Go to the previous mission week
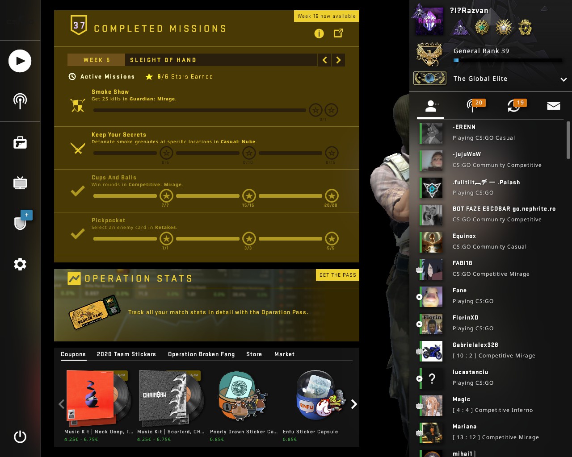Screen dimensions: 572x457 (x=325, y=60)
